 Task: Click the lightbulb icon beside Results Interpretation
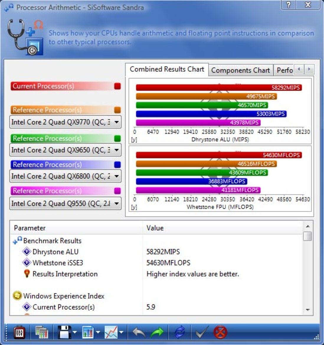click(x=27, y=274)
